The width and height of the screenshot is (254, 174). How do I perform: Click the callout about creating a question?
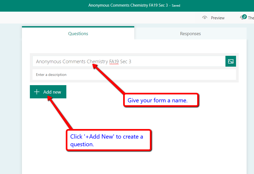(x=108, y=140)
